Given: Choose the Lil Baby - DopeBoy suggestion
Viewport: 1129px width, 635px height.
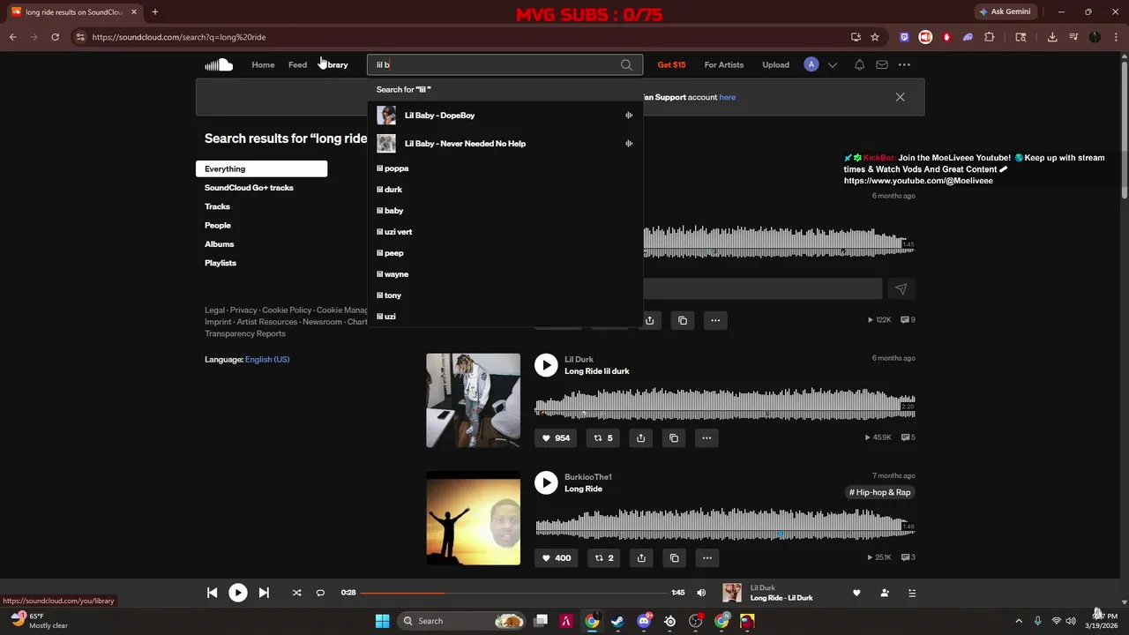Looking at the screenshot, I should (505, 116).
